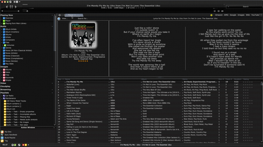
Task: Open the AMG link
Action: click(226, 15)
